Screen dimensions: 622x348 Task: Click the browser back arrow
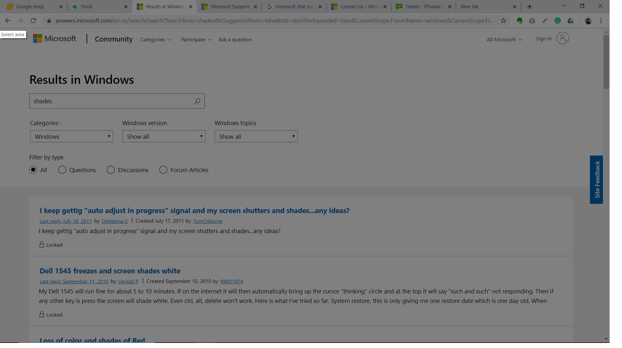pyautogui.click(x=8, y=21)
